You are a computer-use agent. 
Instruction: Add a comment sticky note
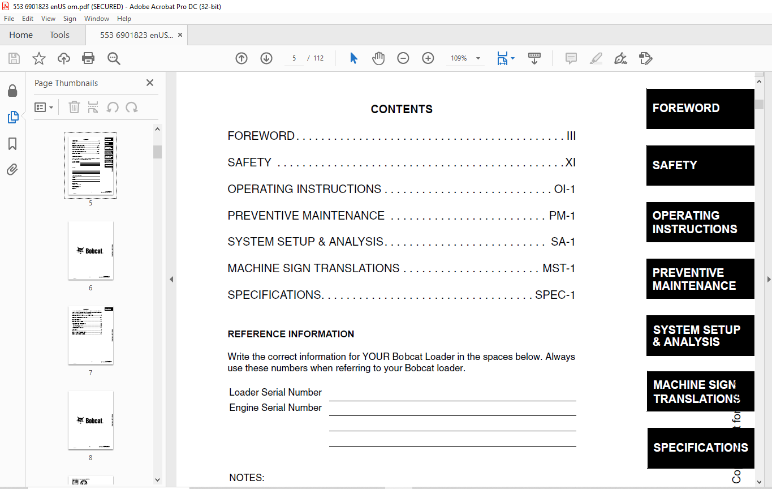point(571,58)
